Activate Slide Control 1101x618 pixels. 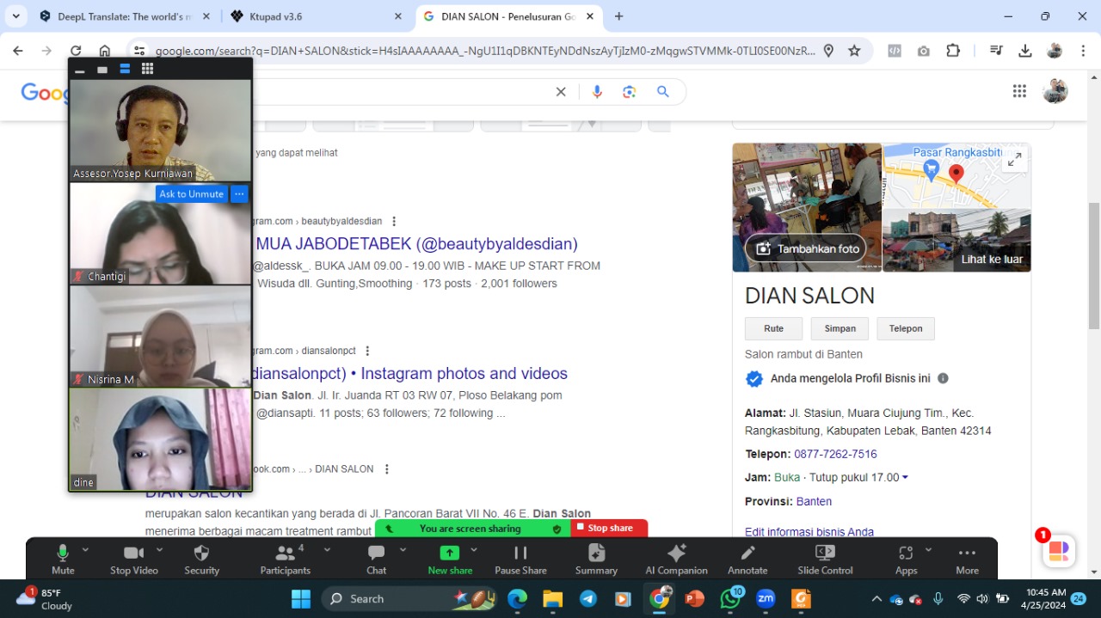[824, 559]
